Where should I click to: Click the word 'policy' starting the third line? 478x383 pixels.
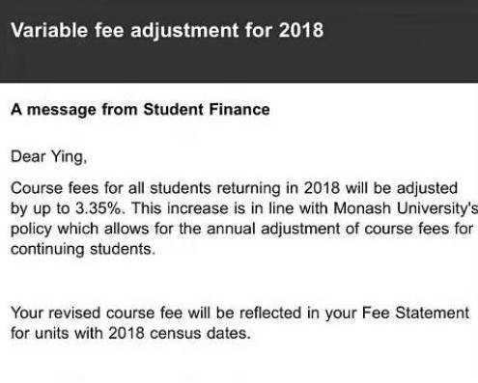click(32, 230)
